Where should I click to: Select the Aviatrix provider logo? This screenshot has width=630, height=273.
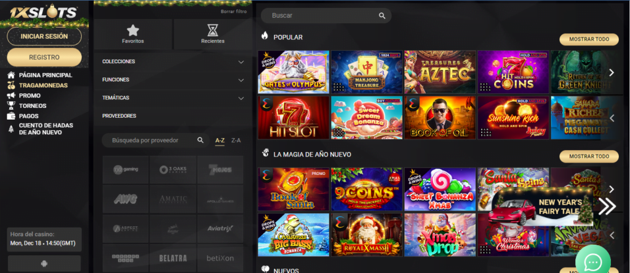(x=220, y=228)
